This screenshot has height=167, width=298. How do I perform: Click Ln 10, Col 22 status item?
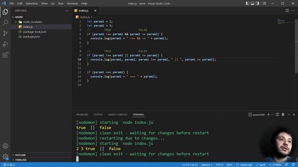[x=190, y=165]
